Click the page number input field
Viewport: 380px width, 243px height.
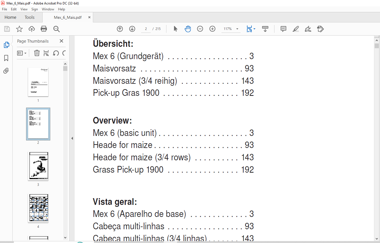point(146,29)
